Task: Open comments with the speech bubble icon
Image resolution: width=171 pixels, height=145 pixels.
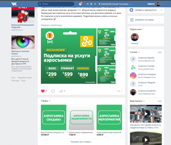Action: coord(53,91)
